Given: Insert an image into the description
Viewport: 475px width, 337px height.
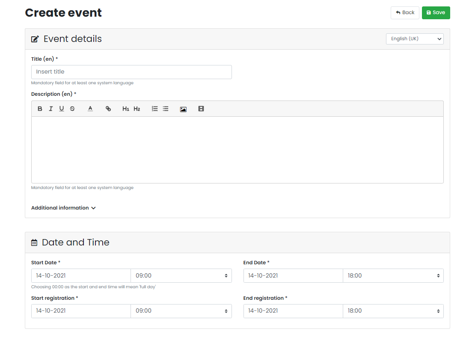Looking at the screenshot, I should pos(183,109).
